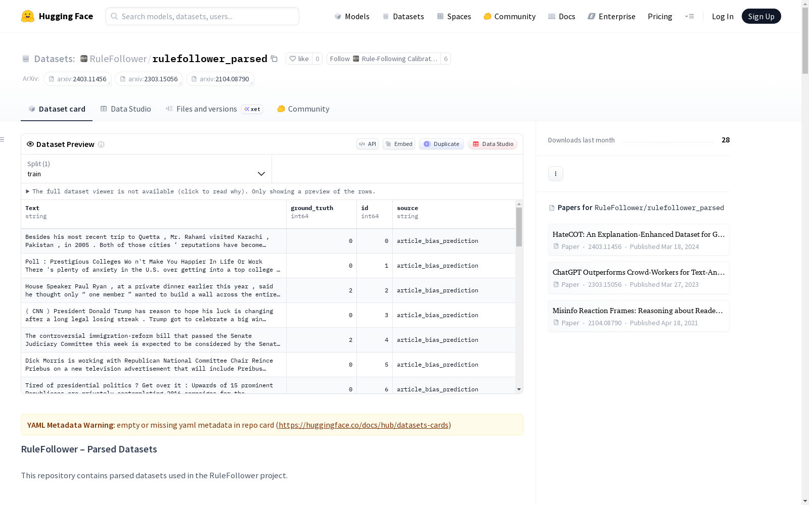
Task: Click the Hugging Face logo icon
Action: pos(28,16)
